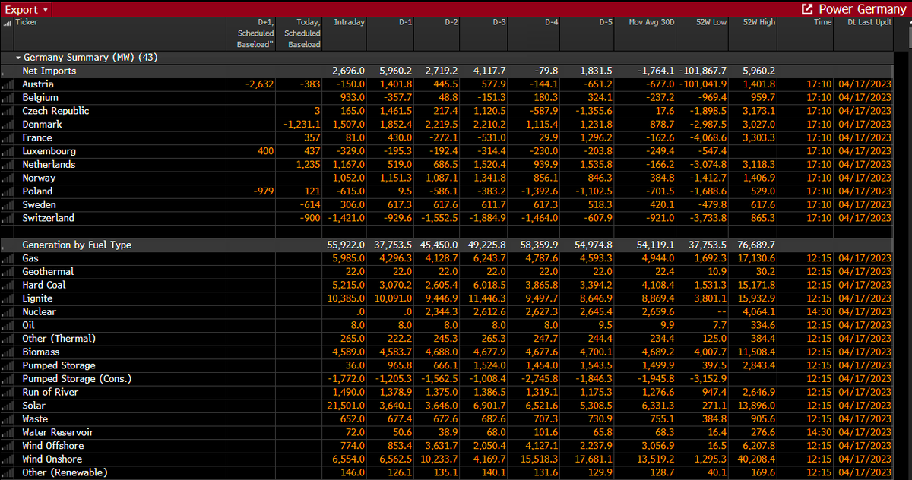Click Nuclear time value 14:30
Image resolution: width=912 pixels, height=480 pixels.
(x=819, y=312)
